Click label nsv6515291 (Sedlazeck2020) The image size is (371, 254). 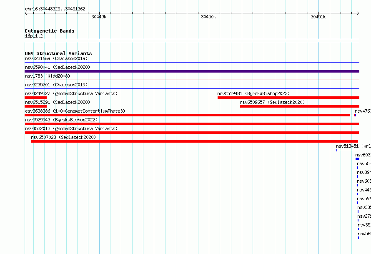pyautogui.click(x=58, y=102)
